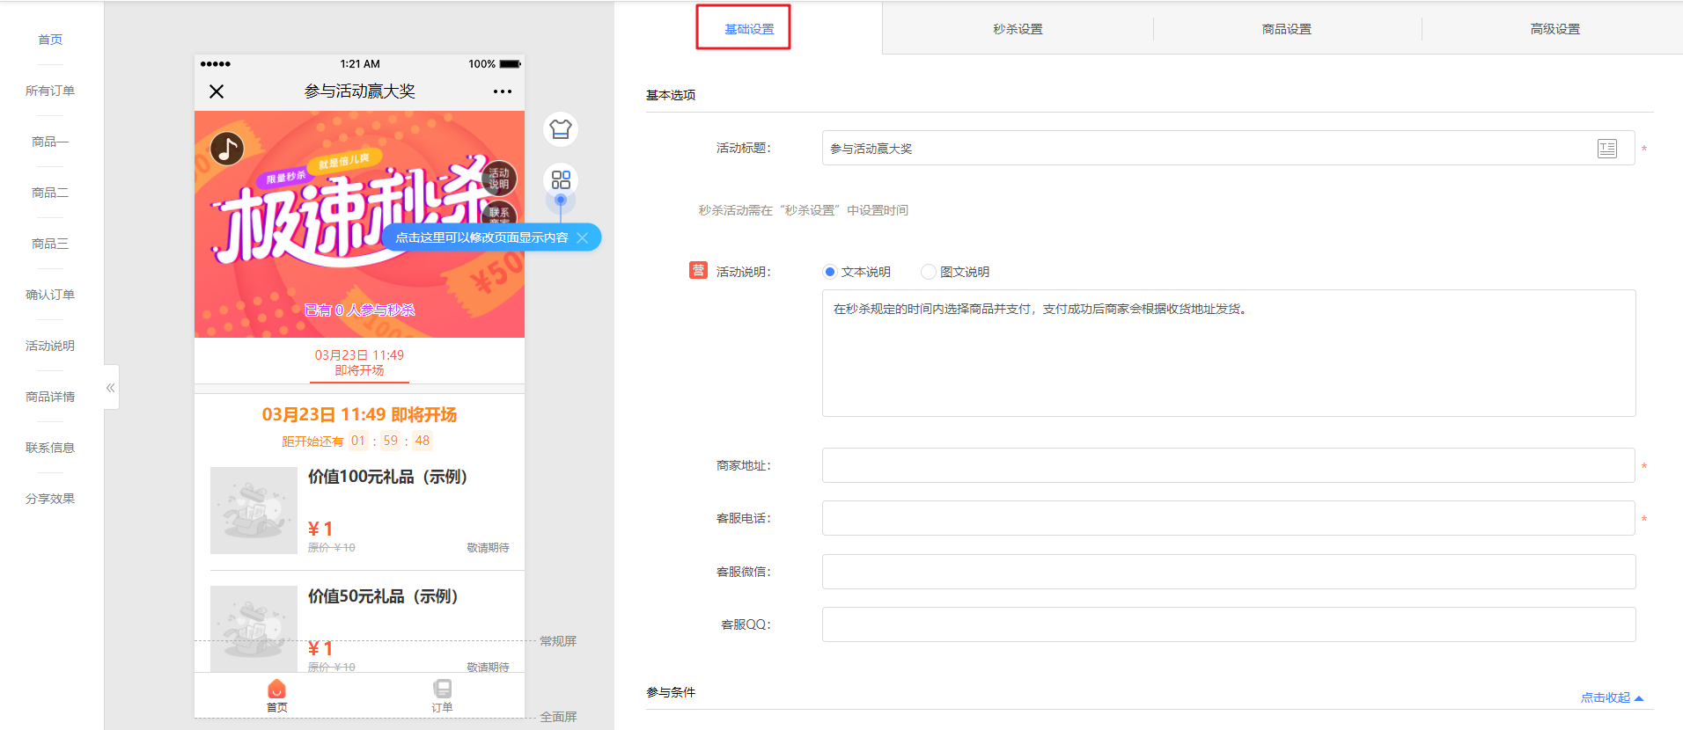Click the X close icon in phone header
Image resolution: width=1683 pixels, height=730 pixels.
tap(217, 91)
